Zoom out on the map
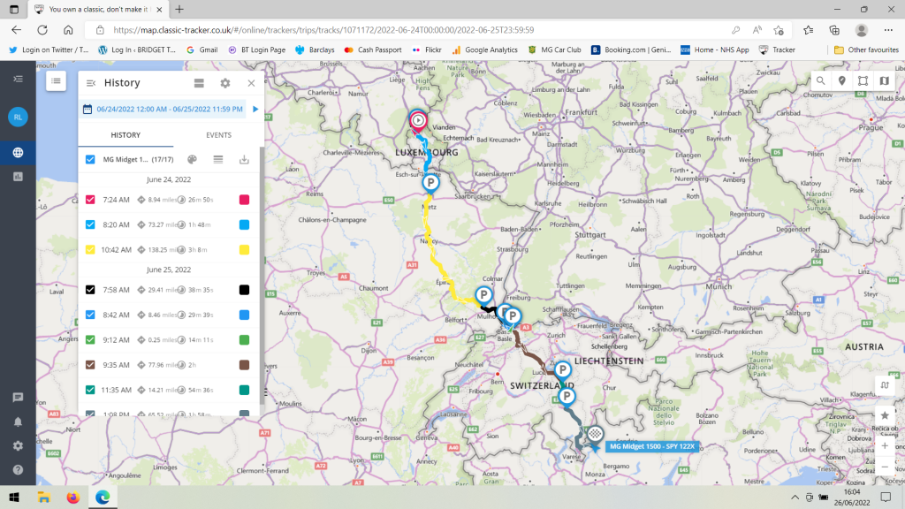 [x=885, y=467]
